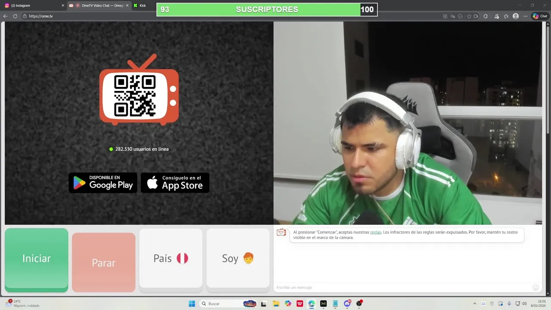The image size is (551, 310).
Task: Open browser extensions puzzle icon
Action: coord(486,16)
